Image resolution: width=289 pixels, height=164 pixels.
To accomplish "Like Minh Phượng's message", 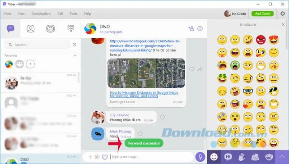I will pos(140,134).
